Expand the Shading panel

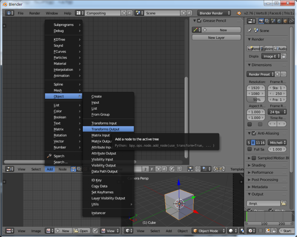[267, 165]
